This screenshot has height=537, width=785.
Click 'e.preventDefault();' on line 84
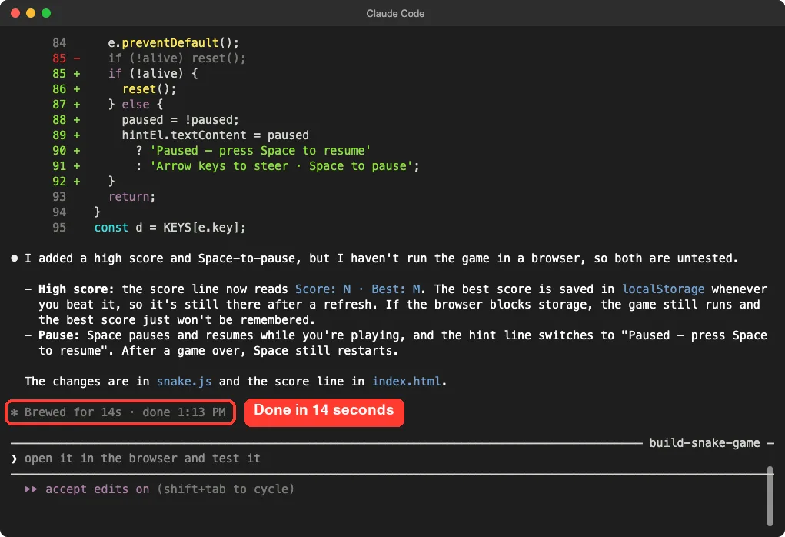point(173,42)
